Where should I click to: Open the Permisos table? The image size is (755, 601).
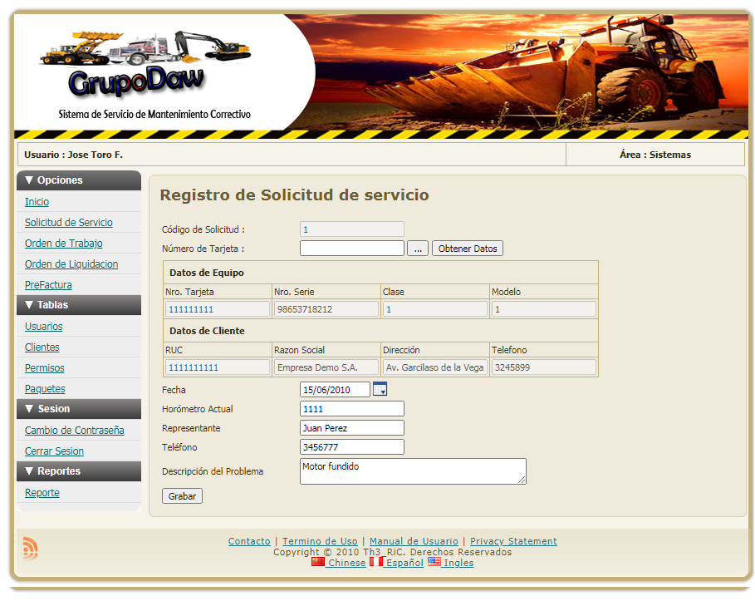click(x=44, y=367)
